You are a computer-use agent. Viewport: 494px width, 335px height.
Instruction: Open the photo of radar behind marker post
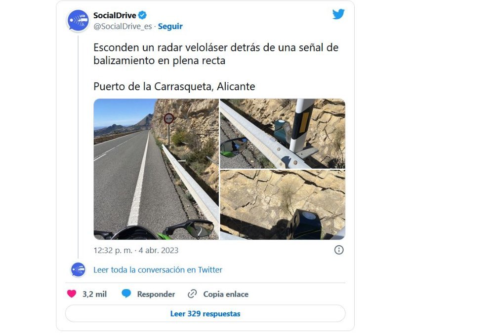click(283, 134)
